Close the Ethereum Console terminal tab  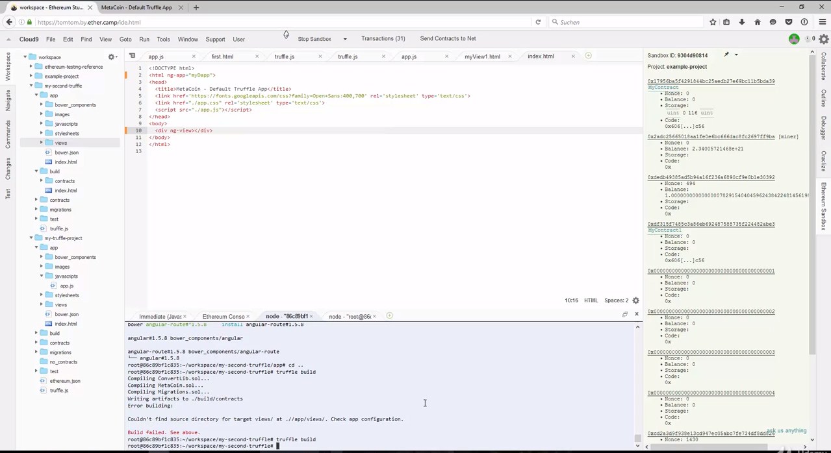point(249,317)
